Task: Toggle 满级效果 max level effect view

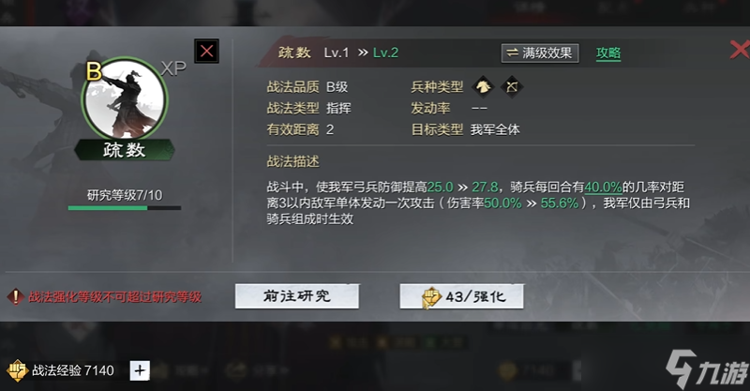Action: 540,53
